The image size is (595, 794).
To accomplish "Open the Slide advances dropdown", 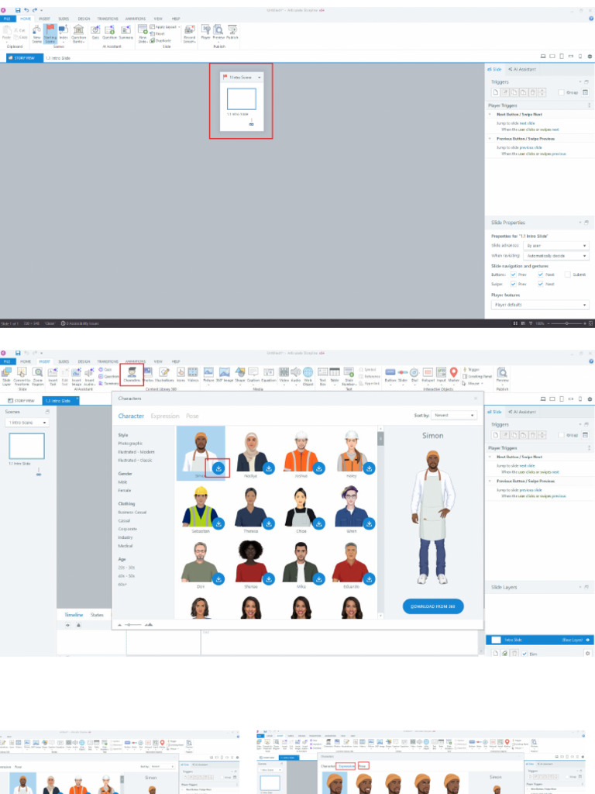I will 555,246.
